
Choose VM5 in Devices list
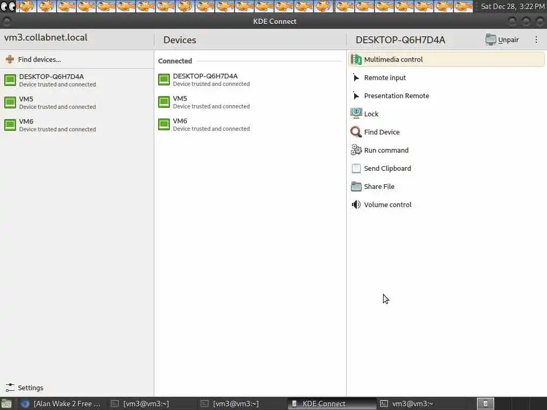pyautogui.click(x=250, y=102)
